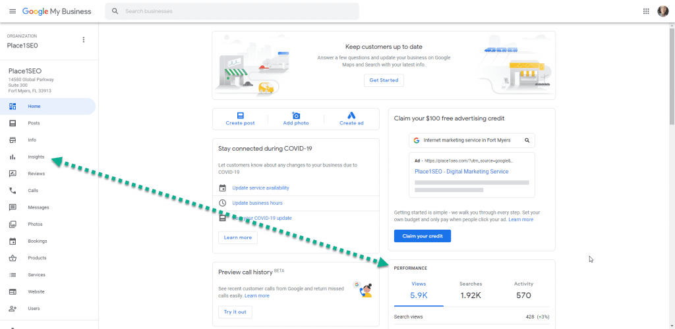Click the Search views 428 row

(x=471, y=317)
